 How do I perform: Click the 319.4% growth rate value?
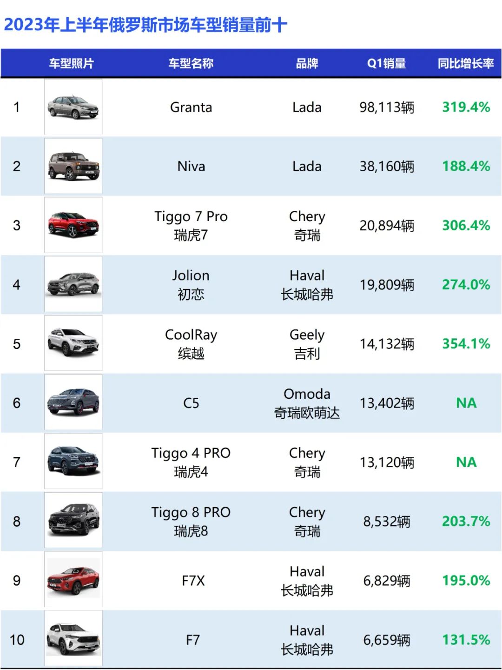[466, 107]
